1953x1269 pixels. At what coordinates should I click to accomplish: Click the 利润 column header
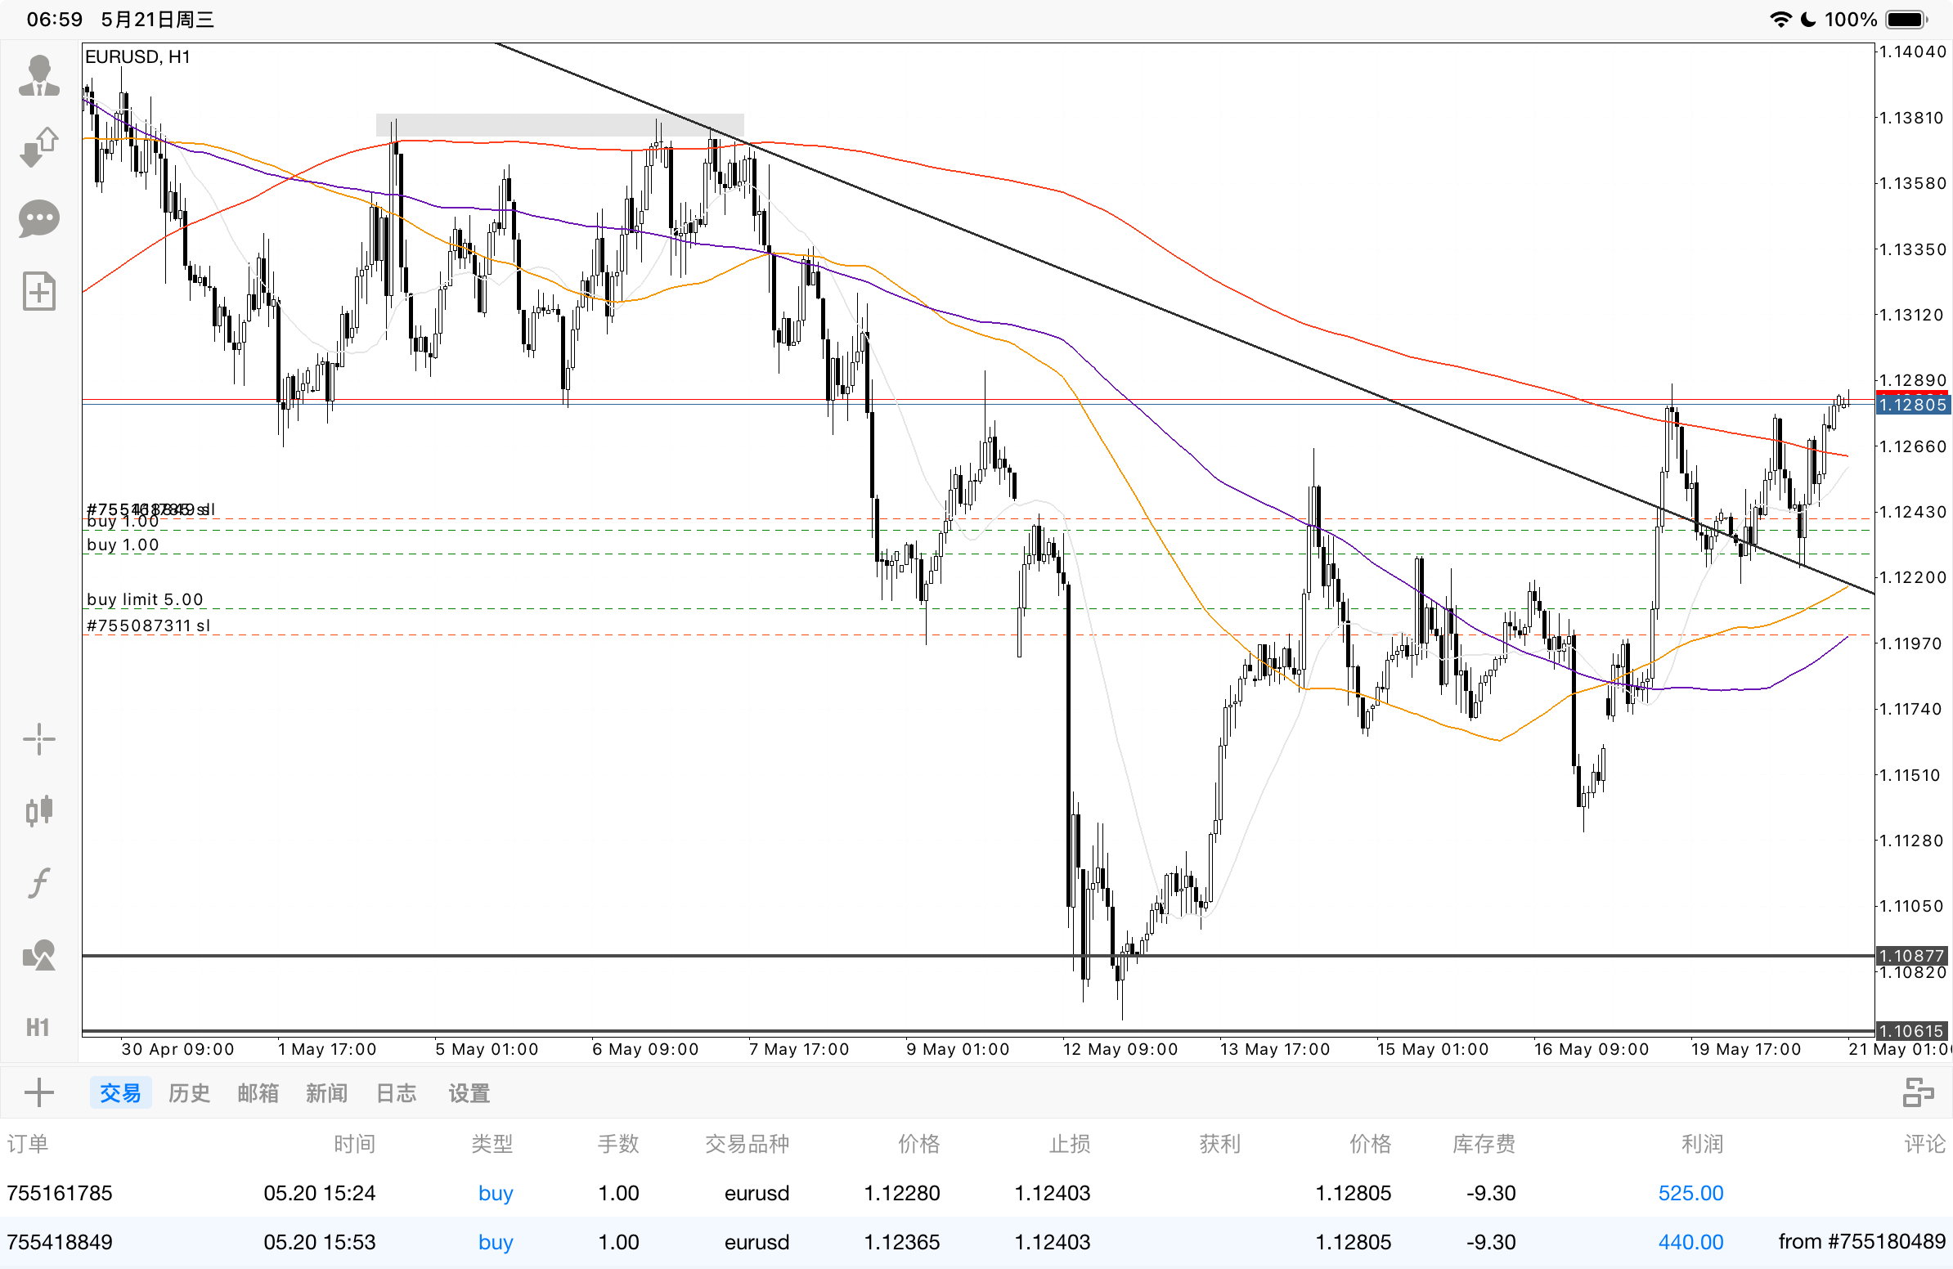[1701, 1144]
